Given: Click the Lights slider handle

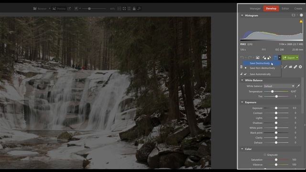Looking at the screenshot, I should pos(276,118).
